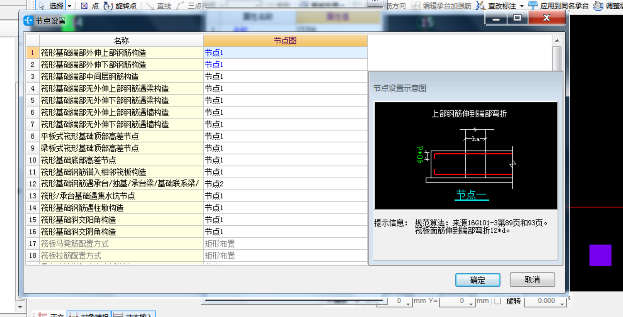Click the up arrow of dialog scrollbar
This screenshot has height=317, width=623.
click(557, 41)
